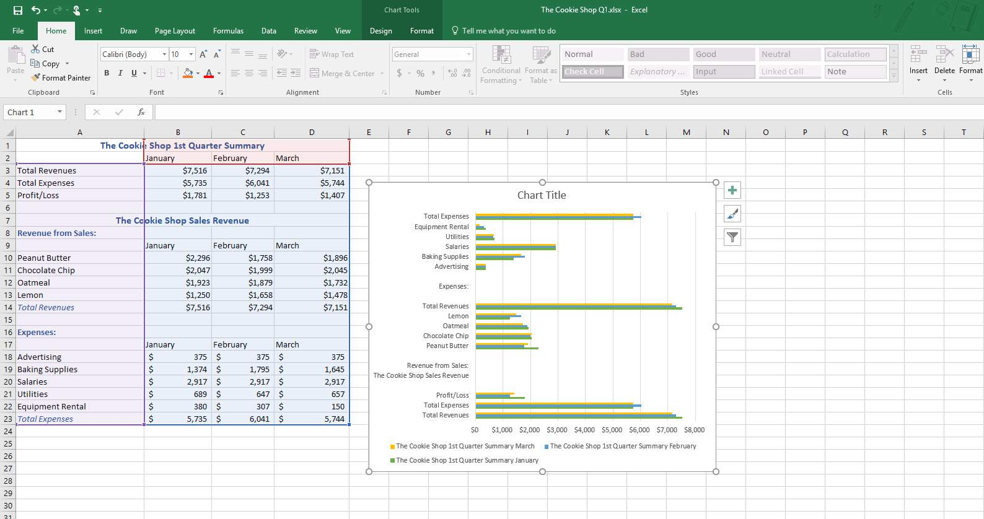The width and height of the screenshot is (984, 519).
Task: Click the Chart Filters funnel icon
Action: [x=732, y=237]
